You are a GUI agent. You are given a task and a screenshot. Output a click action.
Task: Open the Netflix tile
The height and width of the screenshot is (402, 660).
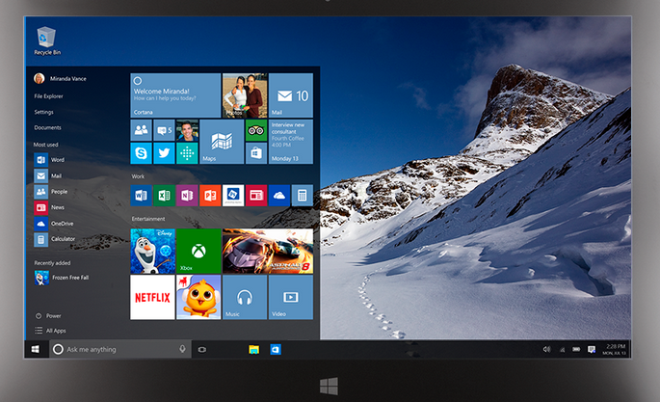point(152,297)
